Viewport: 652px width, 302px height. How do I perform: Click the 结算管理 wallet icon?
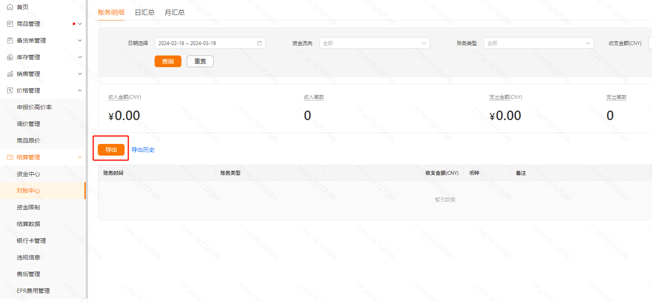tap(10, 157)
